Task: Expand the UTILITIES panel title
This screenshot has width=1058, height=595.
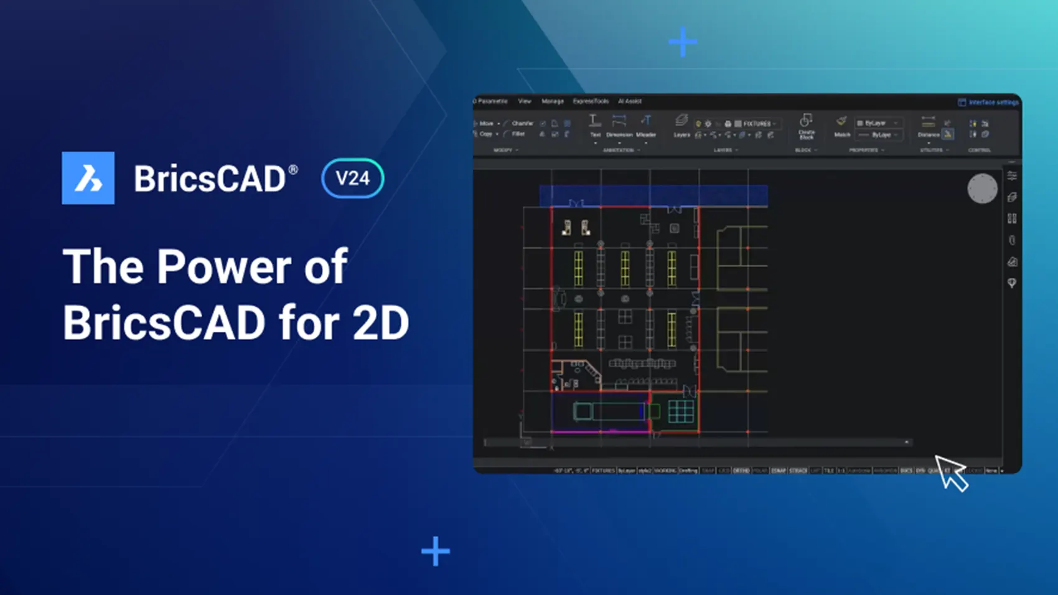Action: coord(934,150)
